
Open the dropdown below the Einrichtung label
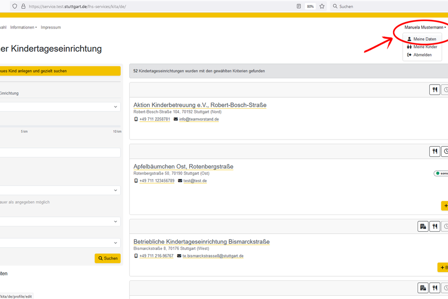pos(59,107)
